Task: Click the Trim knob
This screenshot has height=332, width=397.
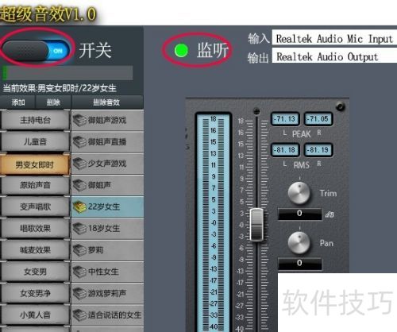Action: (x=299, y=193)
